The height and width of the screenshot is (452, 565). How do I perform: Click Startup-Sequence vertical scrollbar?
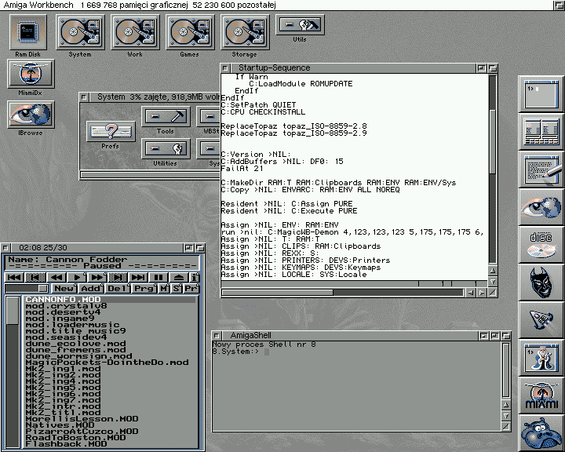(493, 169)
